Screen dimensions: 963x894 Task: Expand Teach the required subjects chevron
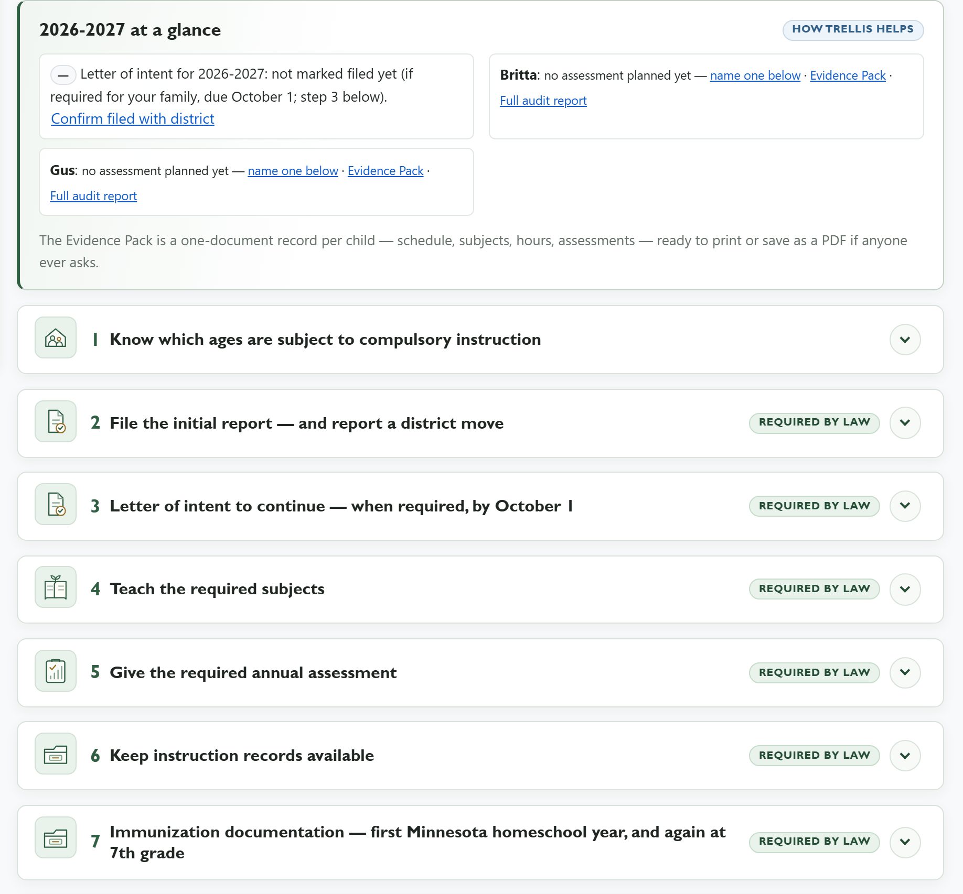point(905,589)
